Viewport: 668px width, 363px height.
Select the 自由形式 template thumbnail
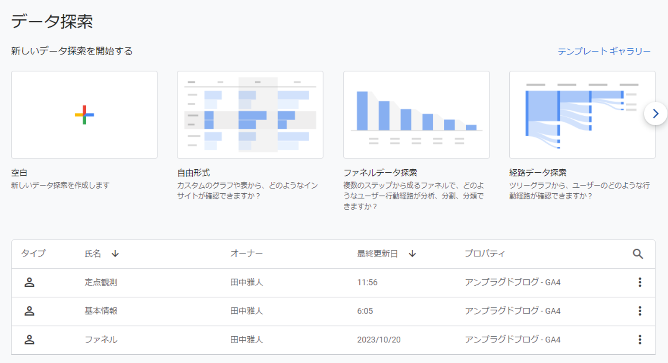pos(250,115)
